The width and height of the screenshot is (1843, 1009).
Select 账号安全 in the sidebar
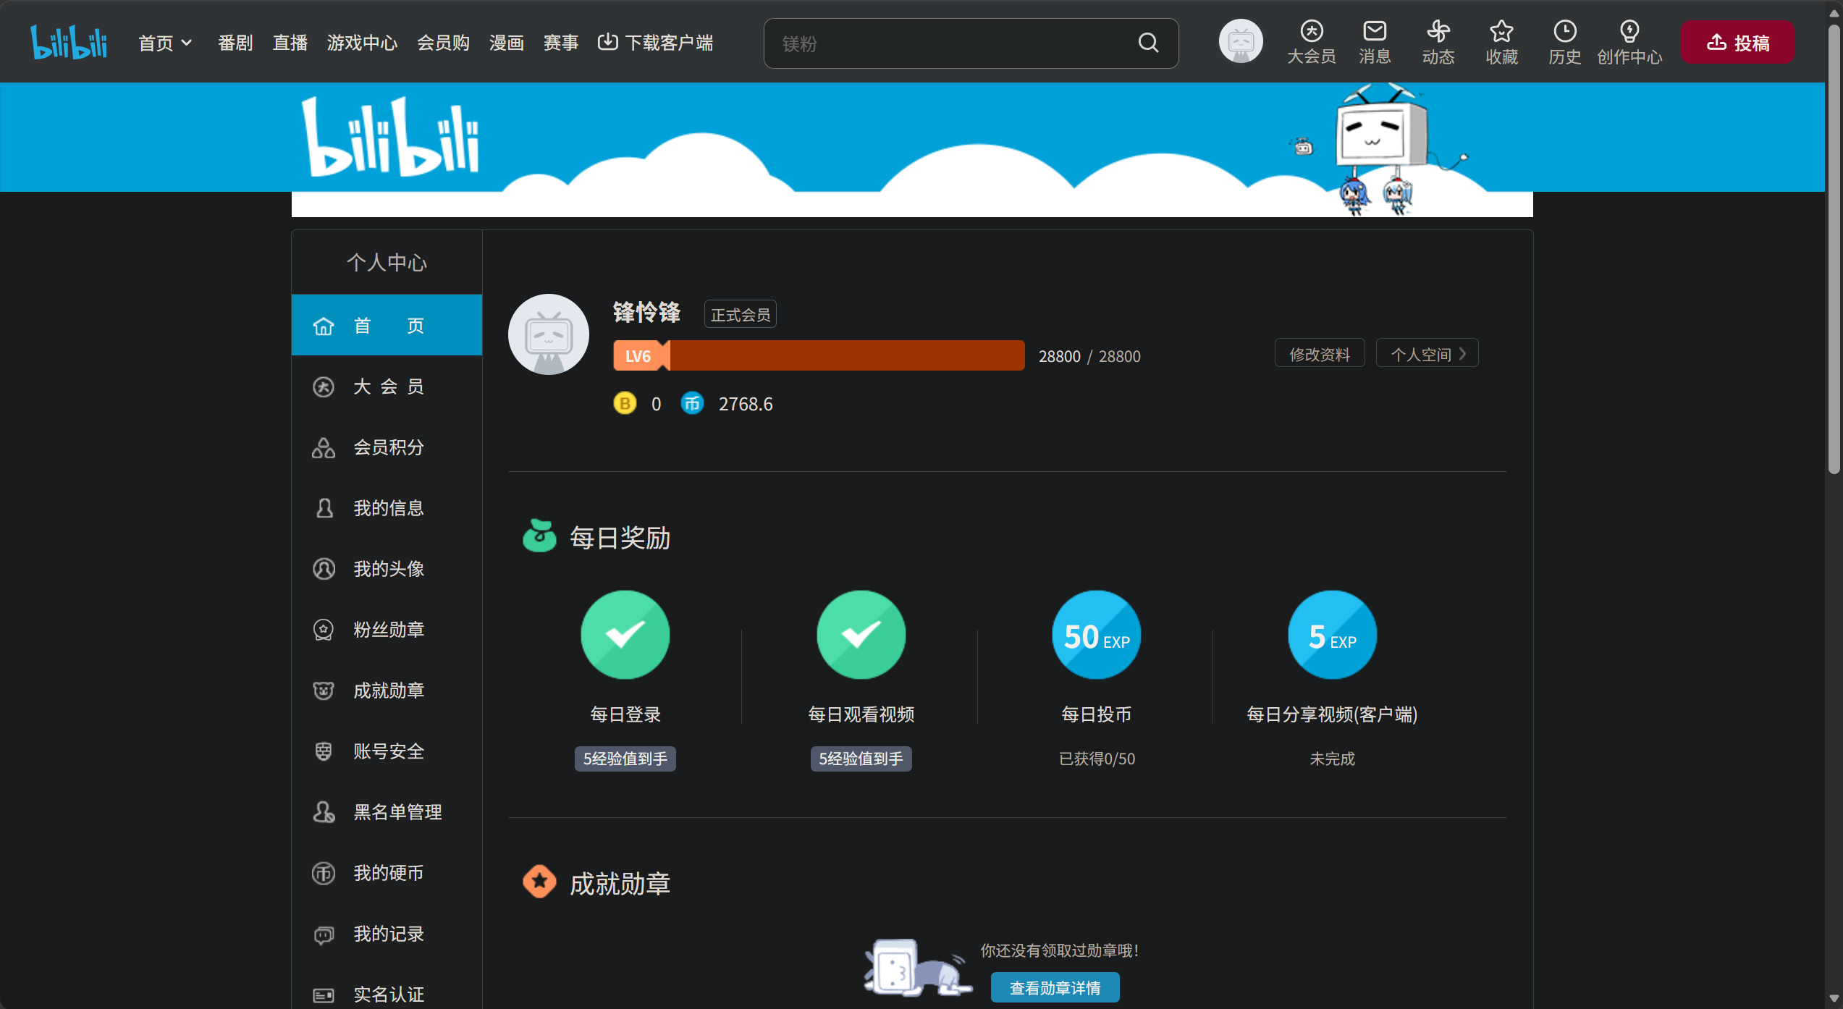point(387,751)
